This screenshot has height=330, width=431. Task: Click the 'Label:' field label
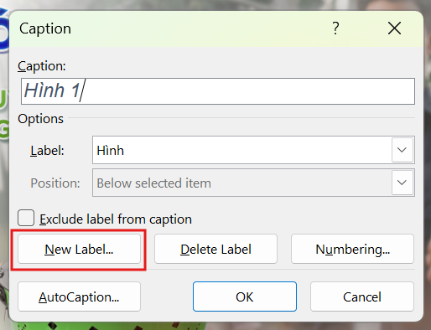tap(47, 151)
